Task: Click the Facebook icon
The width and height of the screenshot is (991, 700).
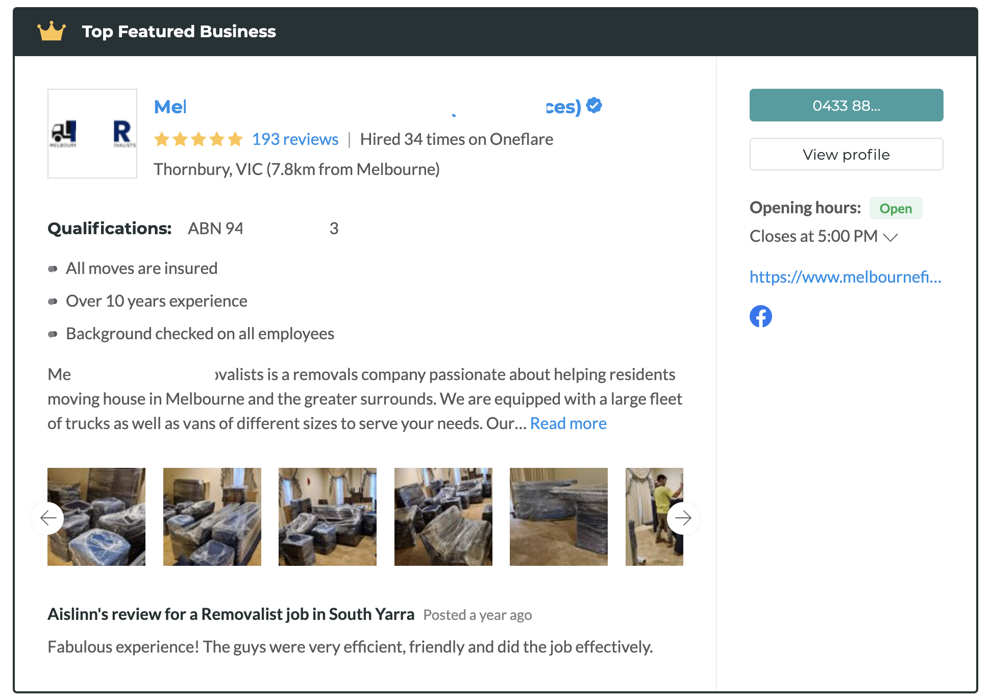Action: 760,316
